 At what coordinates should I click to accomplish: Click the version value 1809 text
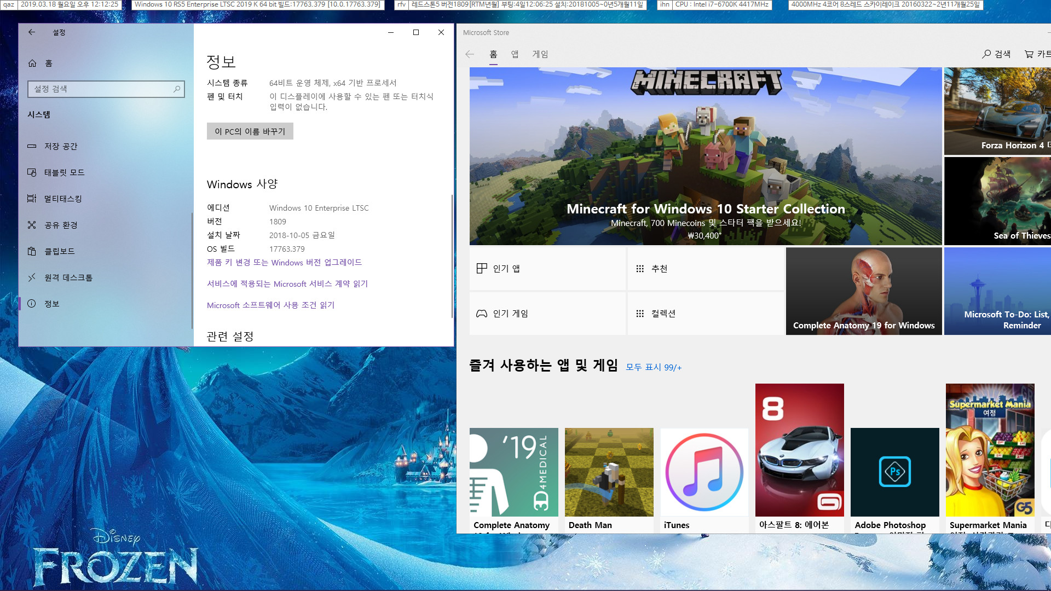[x=278, y=222]
